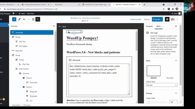Select the Tools pencil icon
This screenshot has width=195, height=109.
pos(19,19)
